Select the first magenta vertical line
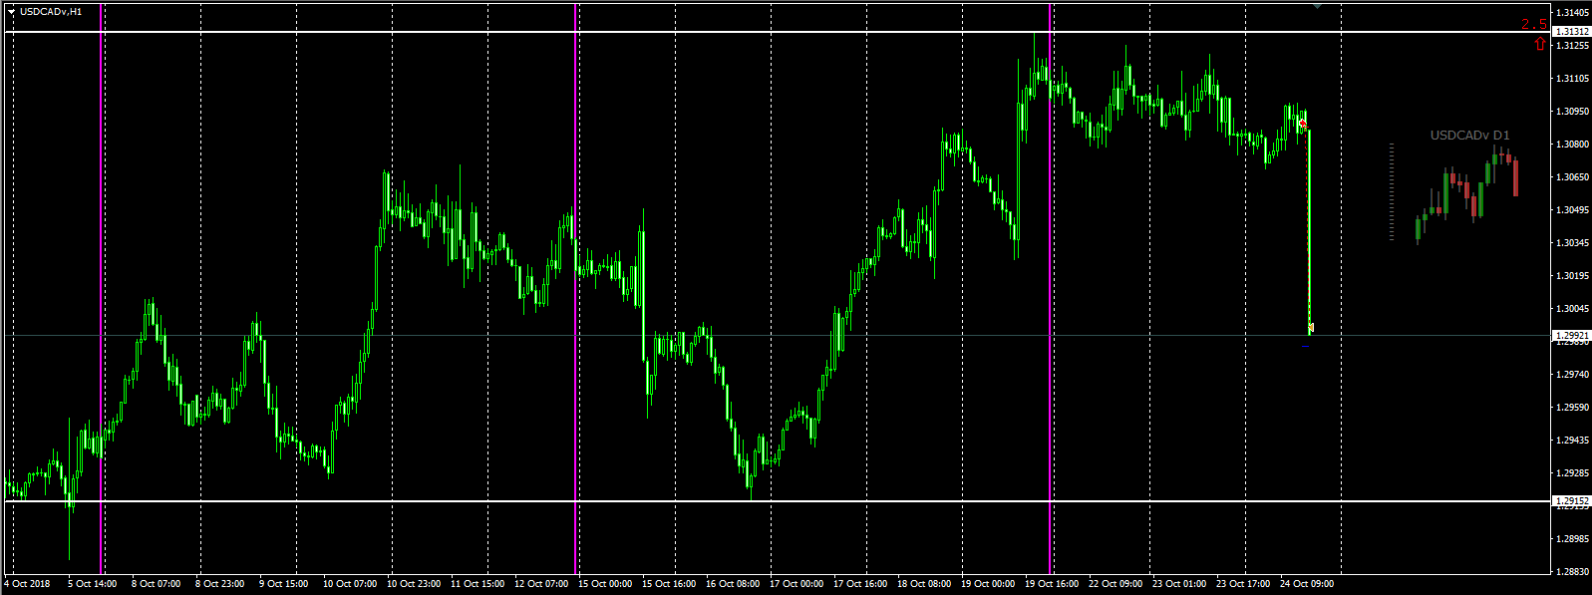This screenshot has height=595, width=1592. coord(101,287)
